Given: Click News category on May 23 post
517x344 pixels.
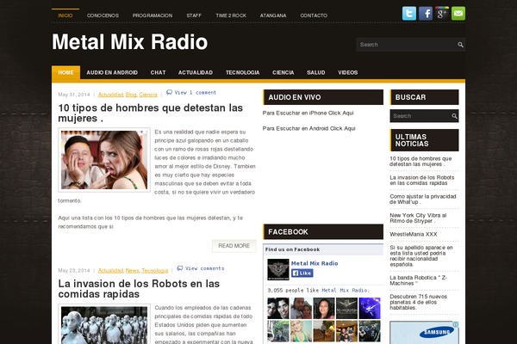Looking at the screenshot, I should point(132,270).
